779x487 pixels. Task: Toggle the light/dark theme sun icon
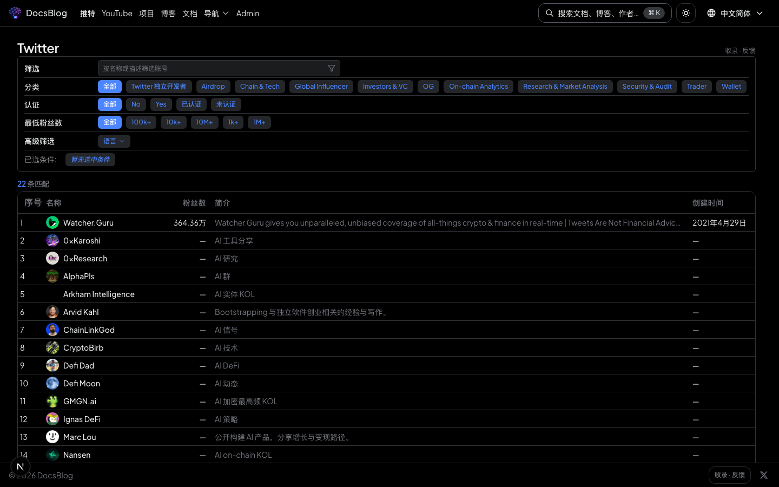(685, 13)
